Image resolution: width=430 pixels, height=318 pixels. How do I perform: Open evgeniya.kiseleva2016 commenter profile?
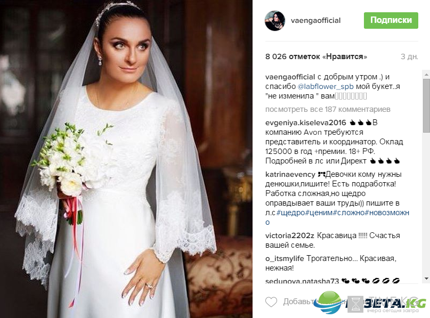[x=306, y=123]
